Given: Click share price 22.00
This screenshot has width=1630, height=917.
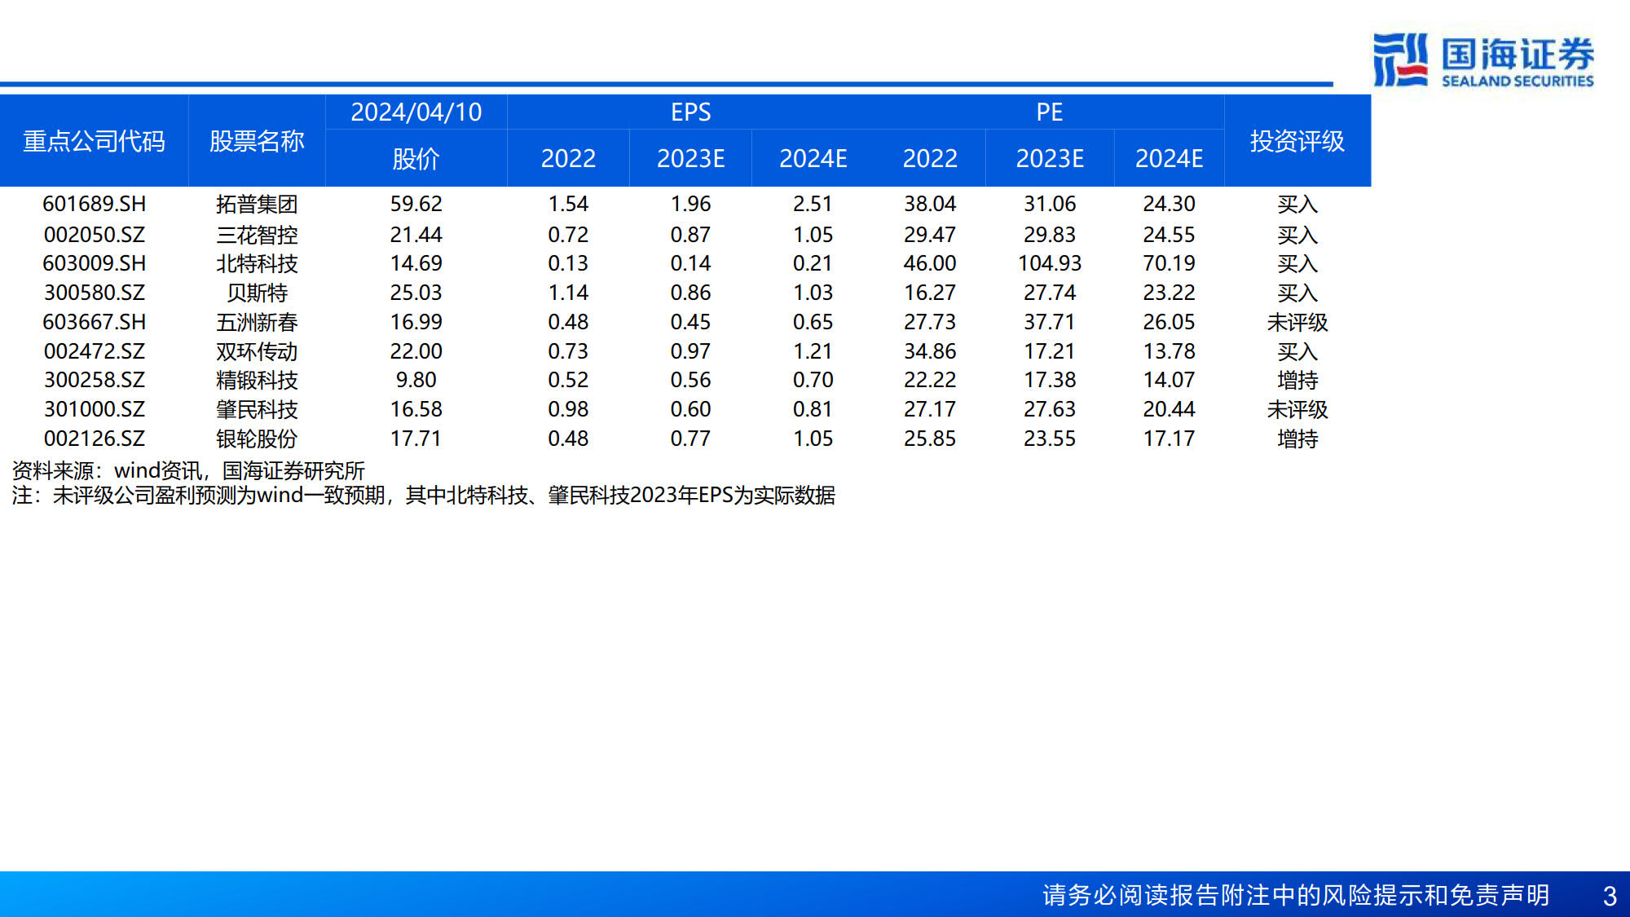Looking at the screenshot, I should 416,351.
